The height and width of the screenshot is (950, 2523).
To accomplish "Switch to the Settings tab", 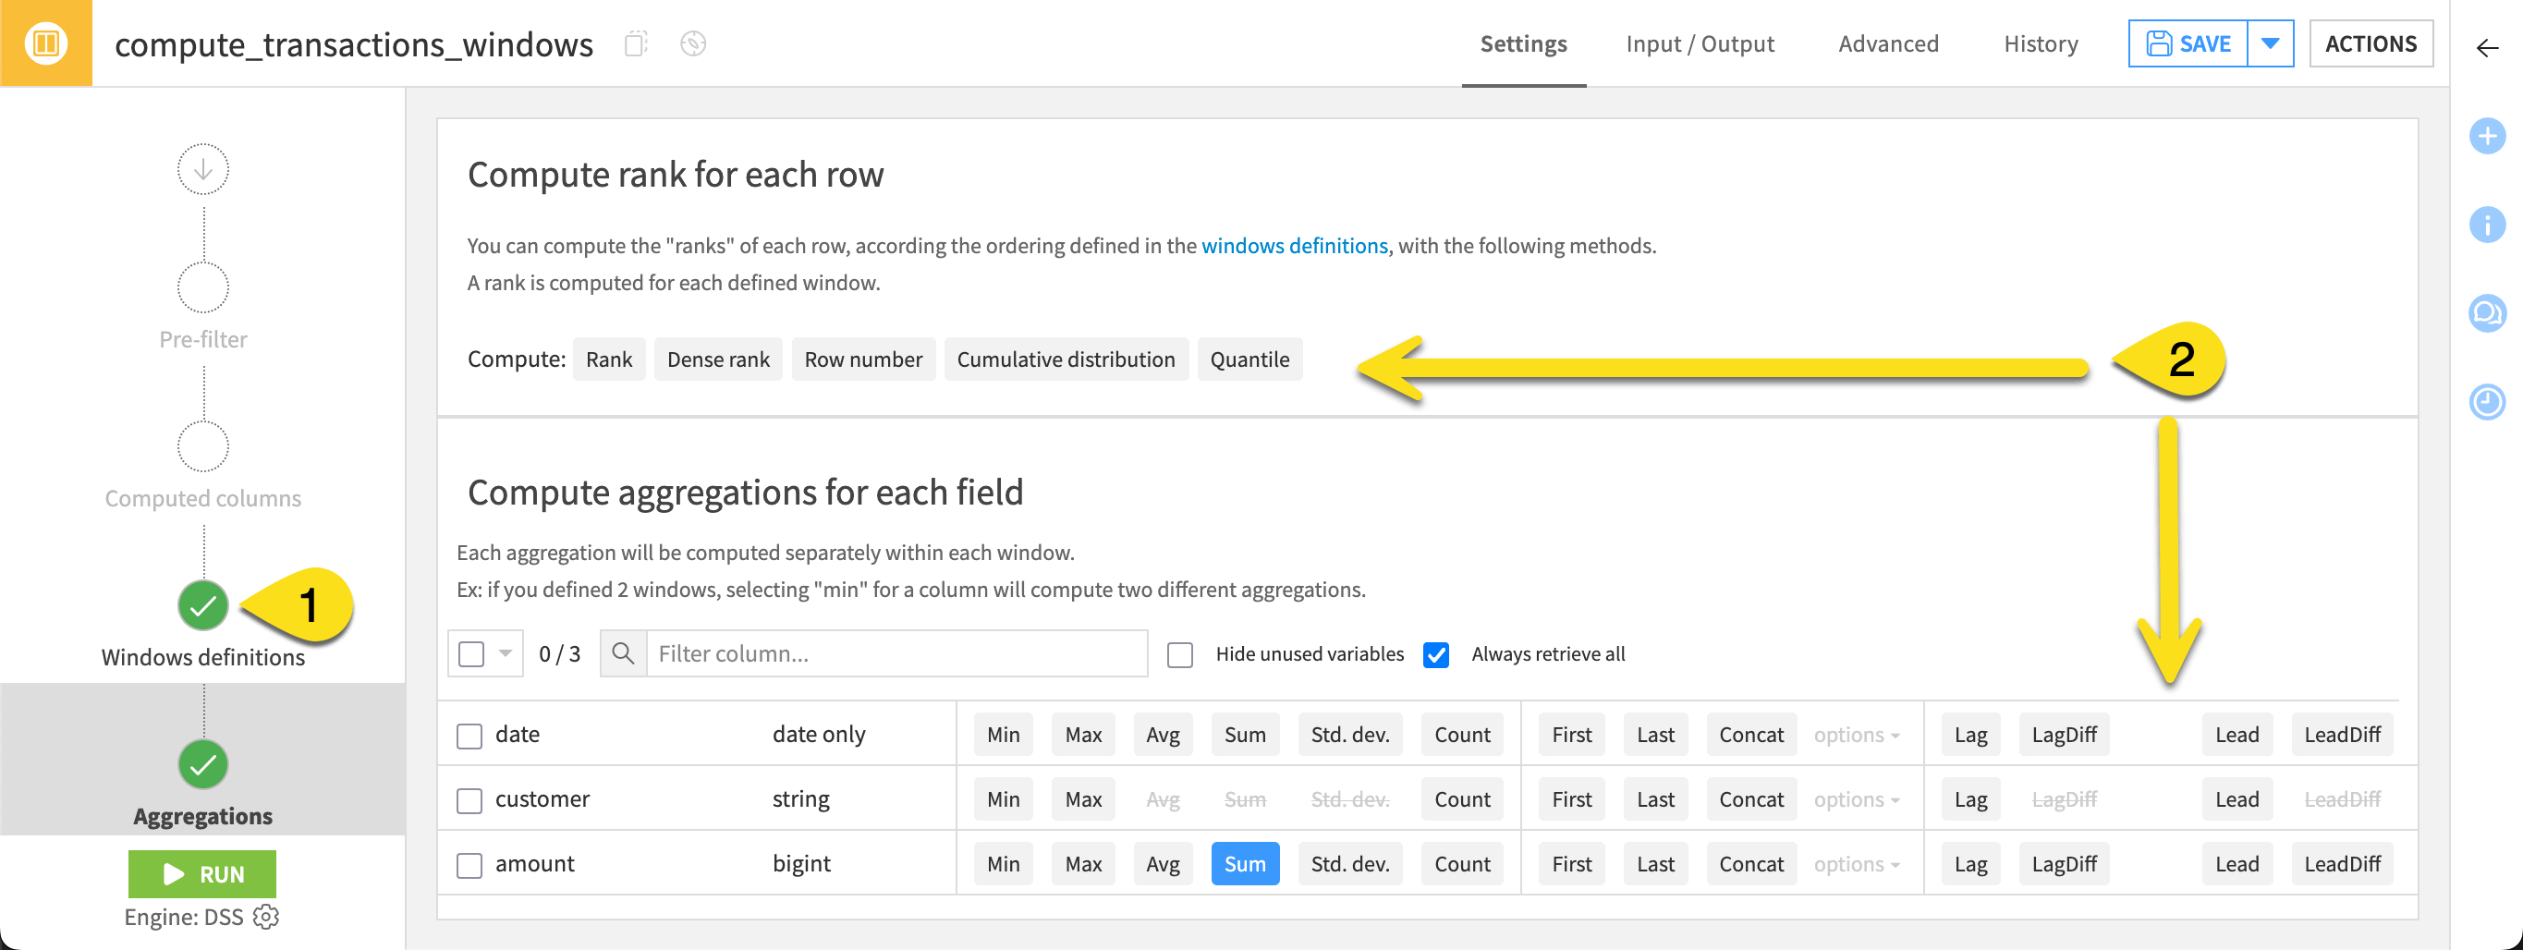I will [1523, 43].
